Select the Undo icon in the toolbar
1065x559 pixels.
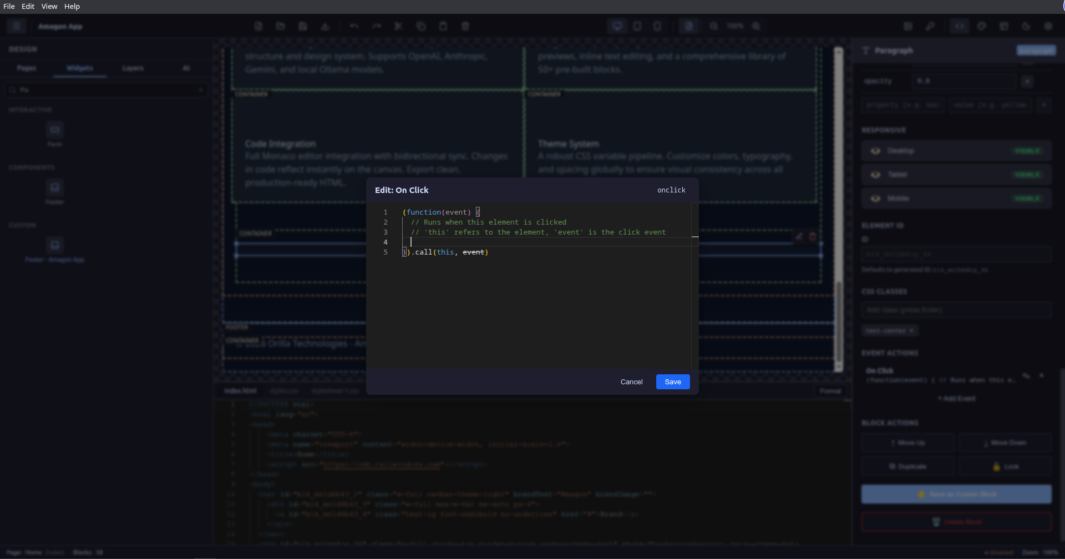pos(354,26)
